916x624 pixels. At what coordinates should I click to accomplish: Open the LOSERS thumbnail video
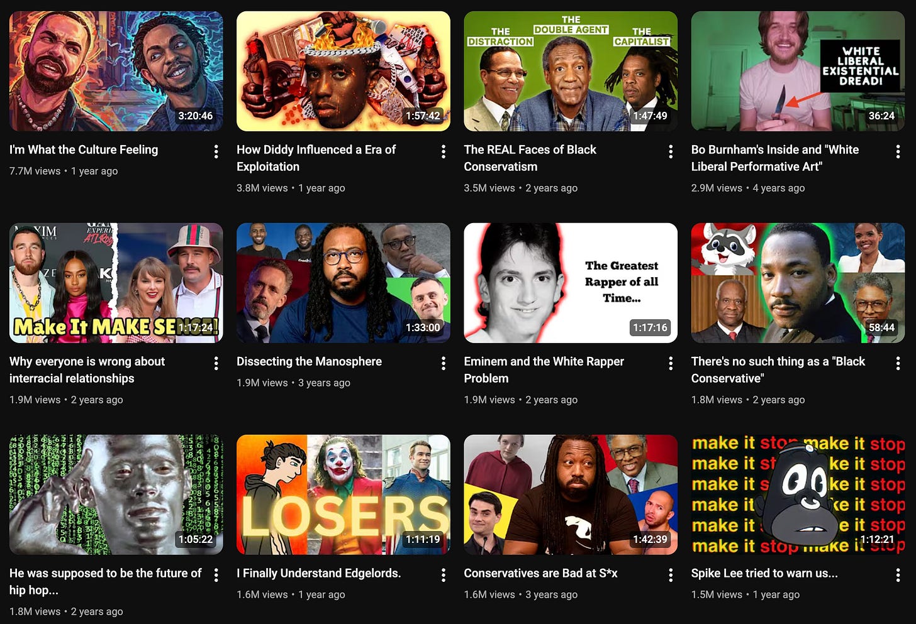click(x=343, y=495)
